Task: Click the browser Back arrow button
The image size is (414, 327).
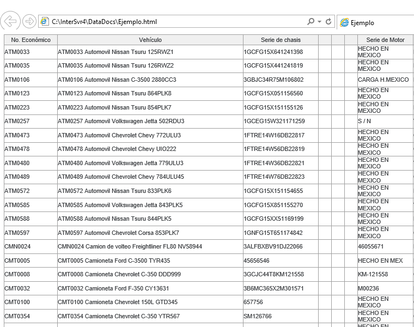Action: 10,21
